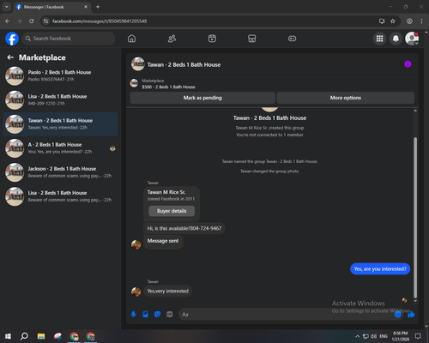Click the conversation scrollbar thumb

[x=415, y=217]
